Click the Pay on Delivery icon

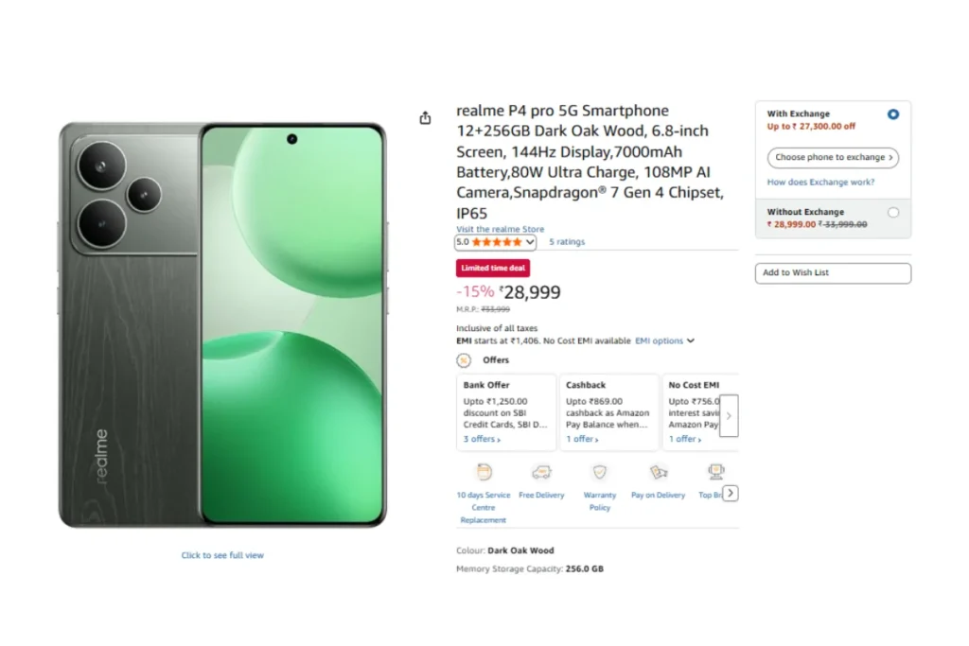tap(658, 472)
